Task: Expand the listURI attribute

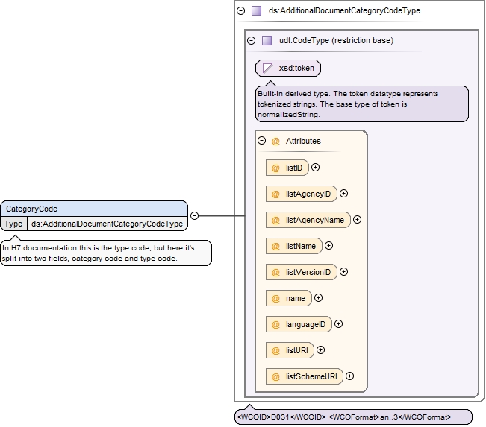Action: tap(321, 350)
